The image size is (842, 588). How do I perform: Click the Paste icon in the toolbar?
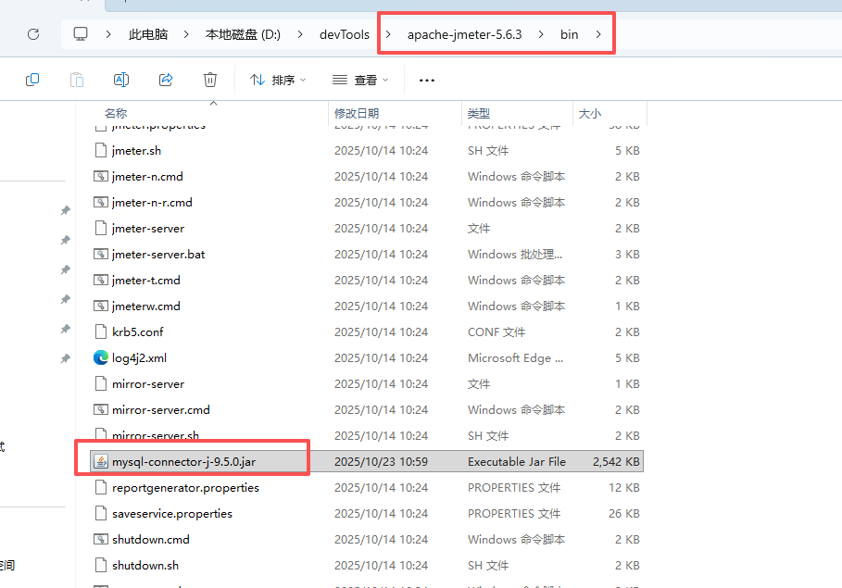tap(76, 80)
